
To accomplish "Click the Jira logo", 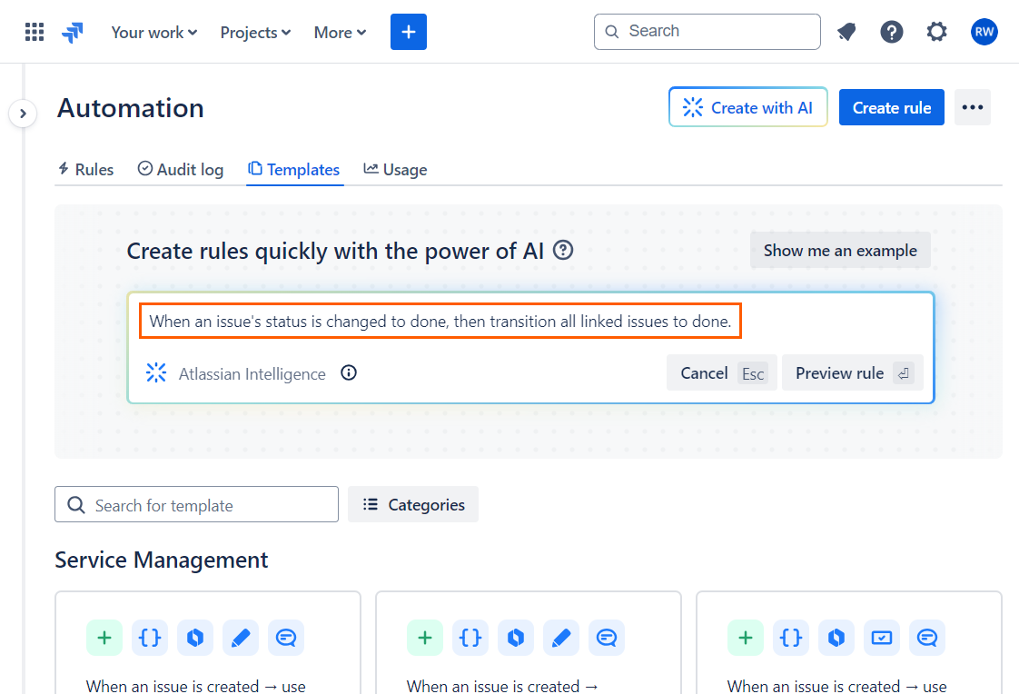I will pos(73,31).
